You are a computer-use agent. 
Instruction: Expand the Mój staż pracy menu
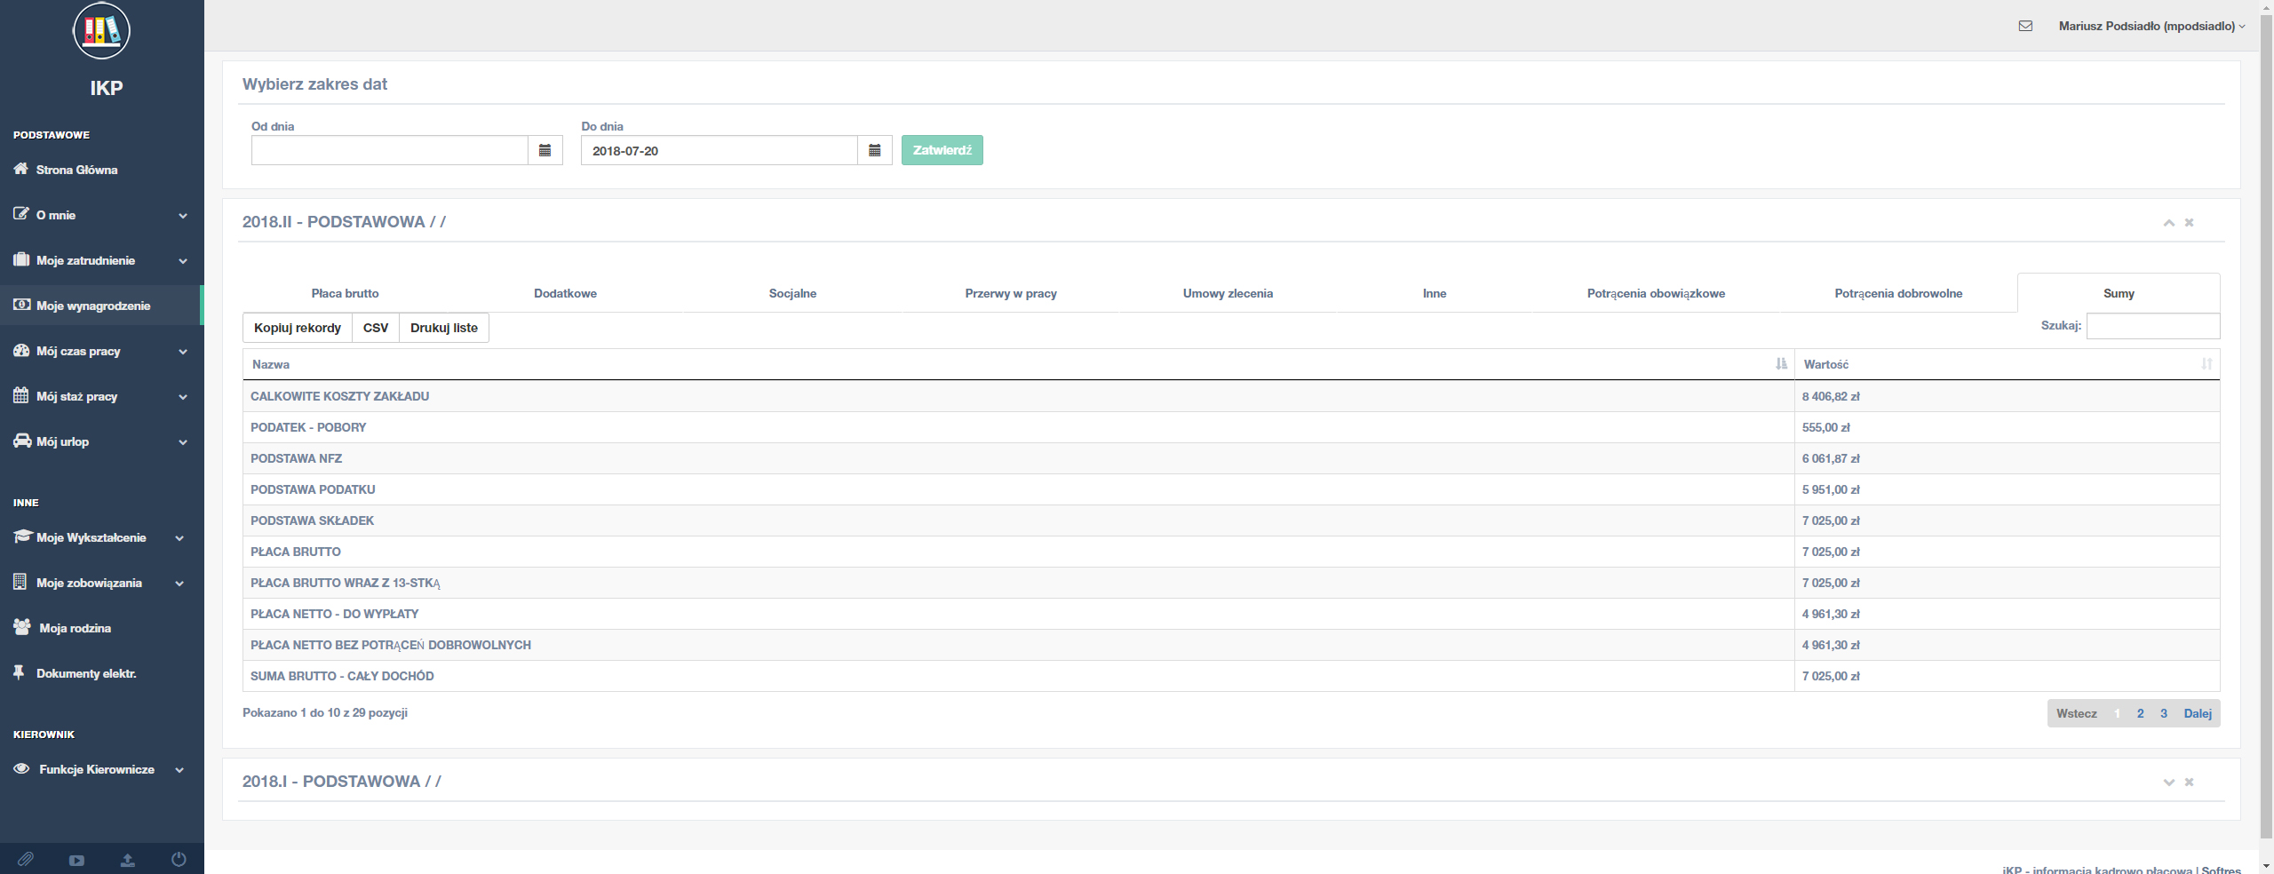pos(102,396)
